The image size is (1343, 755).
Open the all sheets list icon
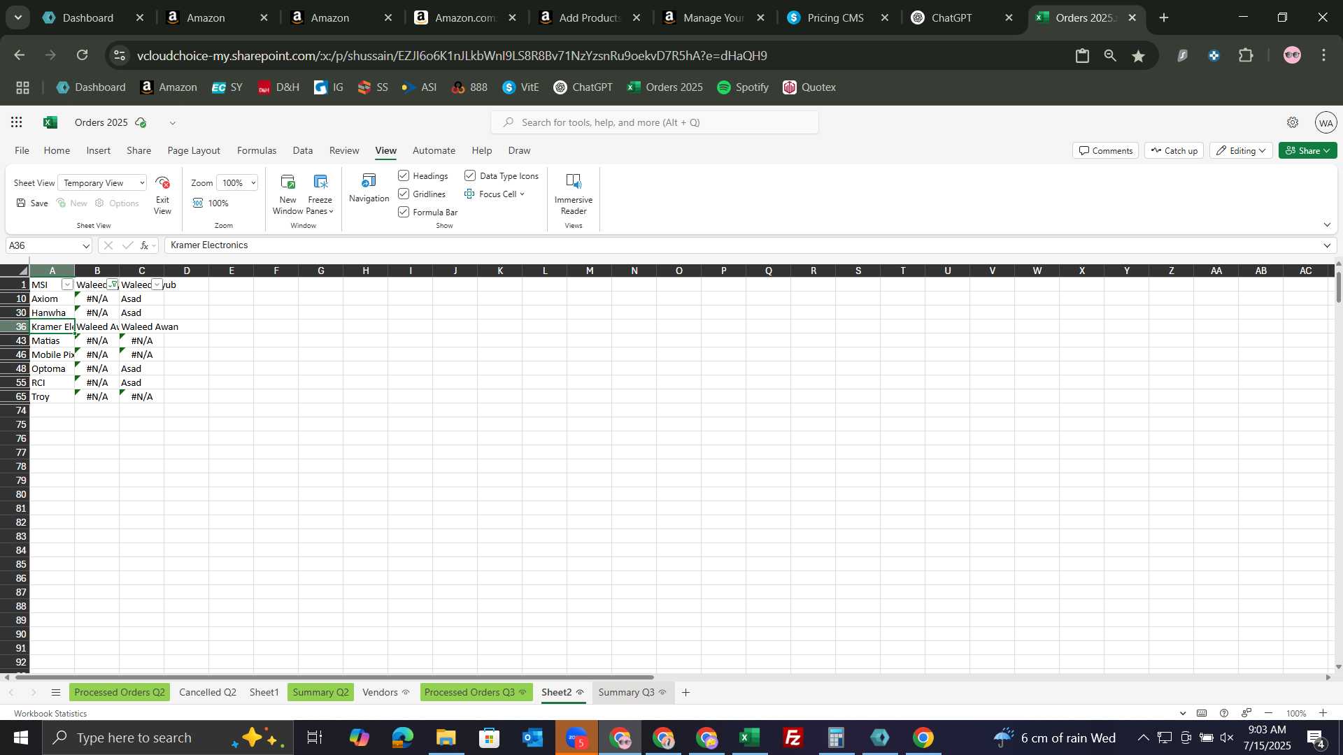click(56, 693)
